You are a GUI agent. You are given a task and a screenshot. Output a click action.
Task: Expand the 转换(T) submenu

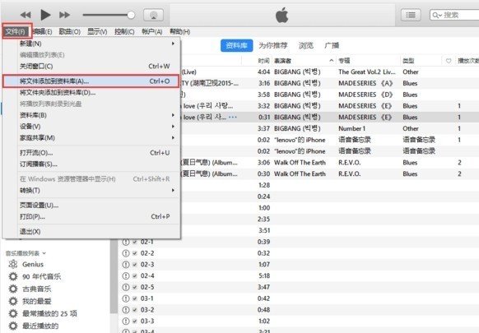click(91, 190)
